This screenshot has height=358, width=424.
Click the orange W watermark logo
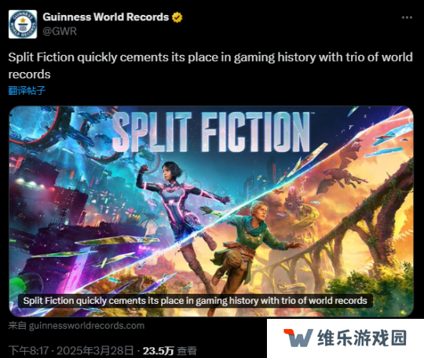tap(298, 338)
